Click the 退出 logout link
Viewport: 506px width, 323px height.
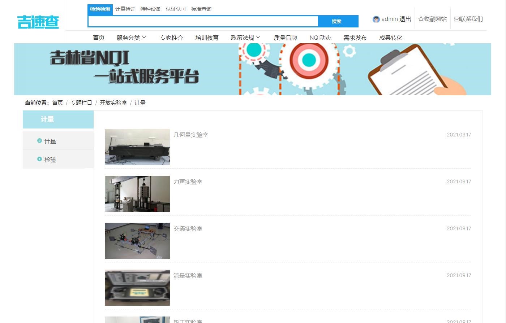(405, 19)
